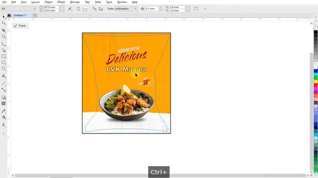Select the Color Eyedropper tool

[x=3, y=111]
